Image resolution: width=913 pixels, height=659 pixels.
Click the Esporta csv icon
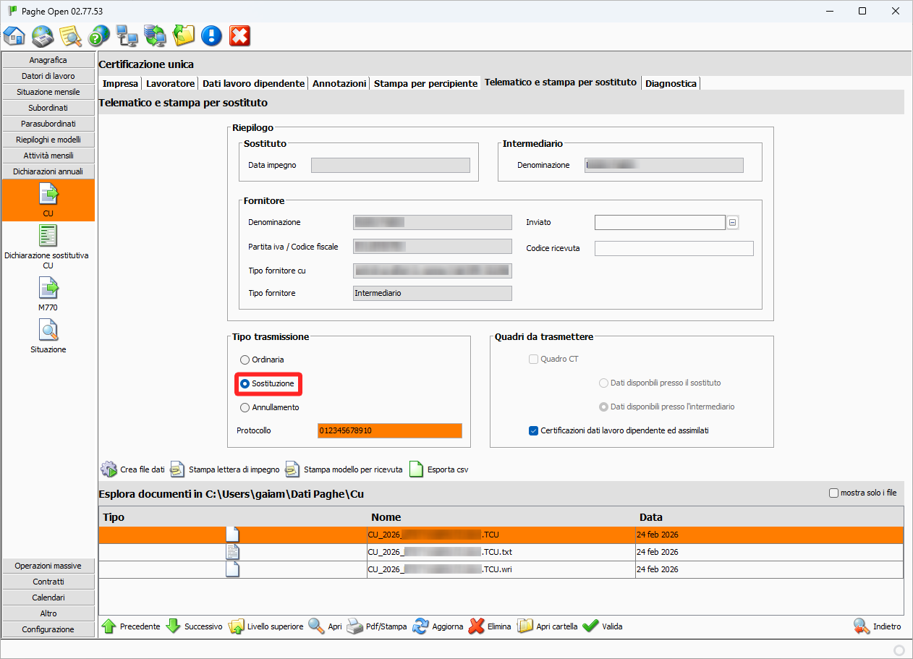coord(416,469)
